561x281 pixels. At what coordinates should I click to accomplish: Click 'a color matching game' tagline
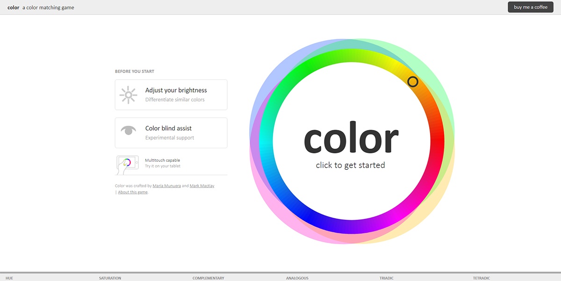pyautogui.click(x=48, y=7)
